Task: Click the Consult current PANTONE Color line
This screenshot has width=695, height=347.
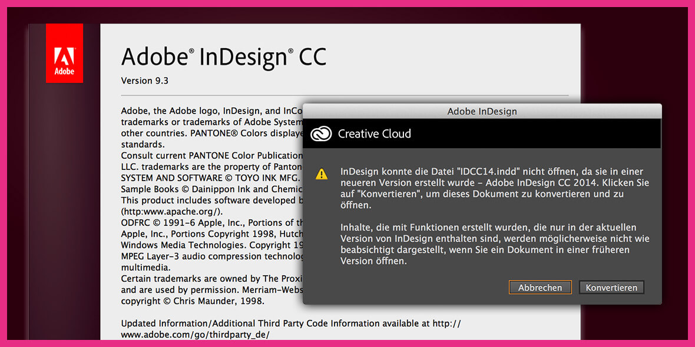Action: [x=211, y=156]
